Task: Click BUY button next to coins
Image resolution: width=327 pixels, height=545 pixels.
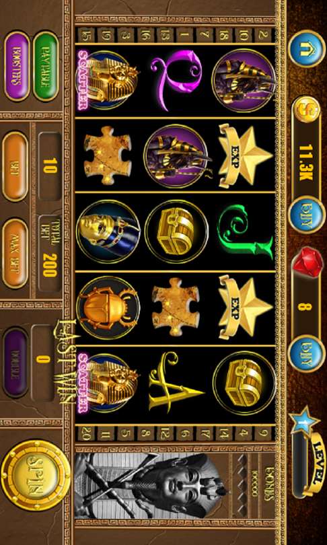Action: click(307, 215)
